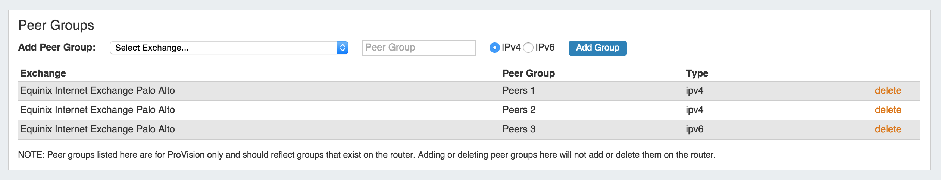Click the Peer Group column header
941x180 pixels.
click(528, 73)
